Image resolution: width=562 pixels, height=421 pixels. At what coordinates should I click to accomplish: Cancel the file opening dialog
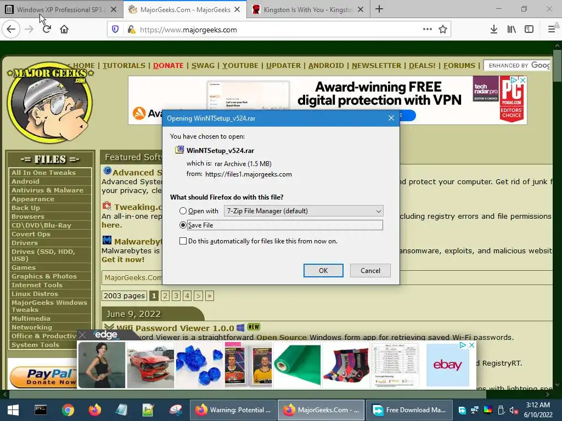(x=370, y=271)
